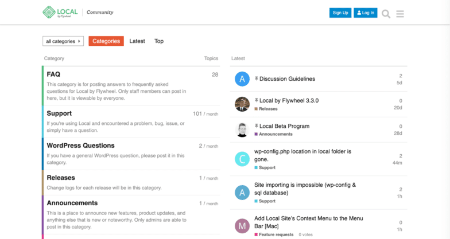Open the WordPress Questions category
Screen dimensions: 450x239
click(80, 146)
